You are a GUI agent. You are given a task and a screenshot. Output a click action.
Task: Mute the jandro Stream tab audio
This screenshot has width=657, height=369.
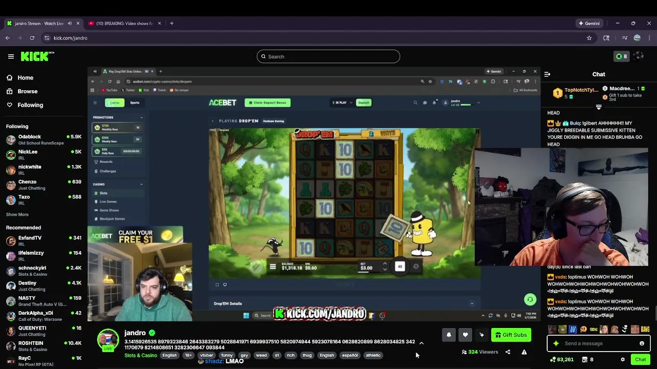pyautogui.click(x=70, y=23)
